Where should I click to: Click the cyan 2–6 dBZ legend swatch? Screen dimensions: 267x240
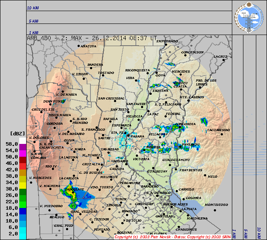[x=22, y=231]
